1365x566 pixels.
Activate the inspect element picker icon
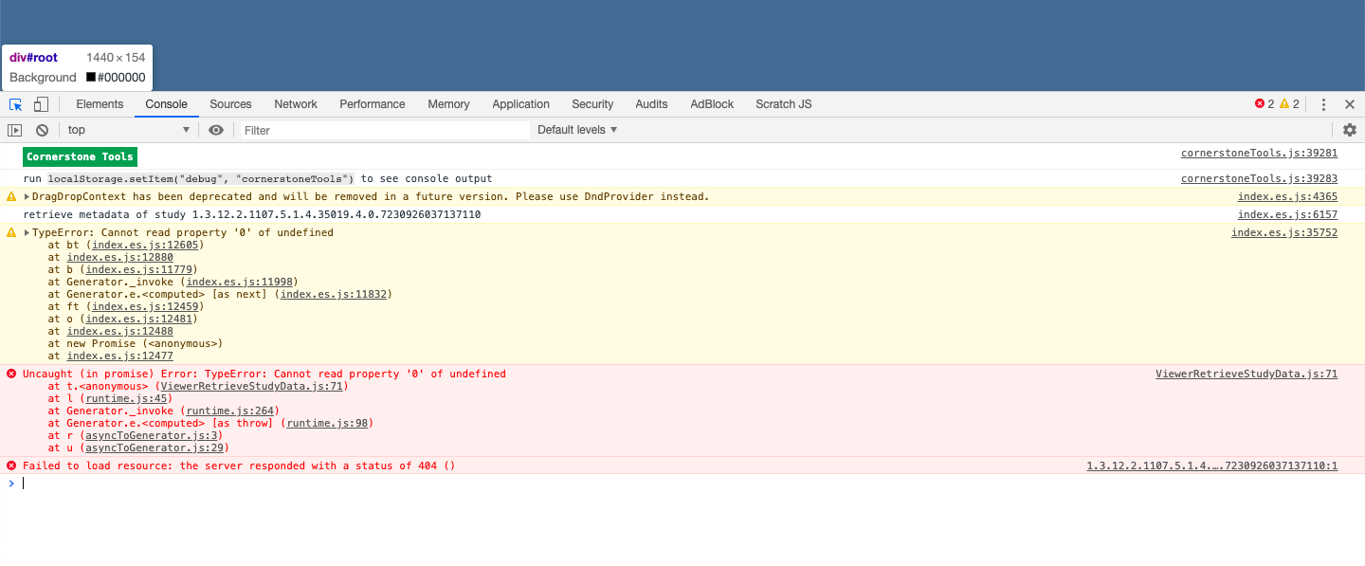click(16, 104)
